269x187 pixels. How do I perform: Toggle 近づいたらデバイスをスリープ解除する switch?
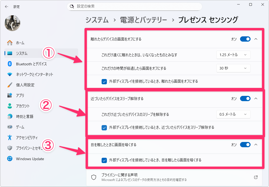[245, 99]
